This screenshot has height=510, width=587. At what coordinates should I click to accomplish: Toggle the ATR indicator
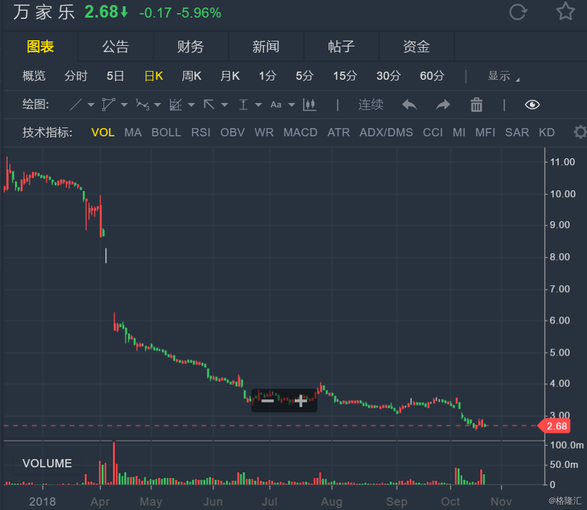(x=339, y=133)
